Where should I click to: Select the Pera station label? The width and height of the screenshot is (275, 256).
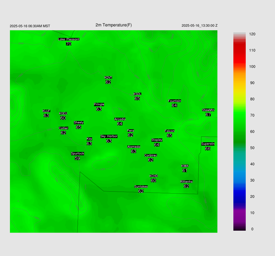click(131, 130)
